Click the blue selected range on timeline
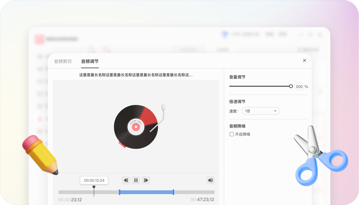359x205 pixels. 146,192
